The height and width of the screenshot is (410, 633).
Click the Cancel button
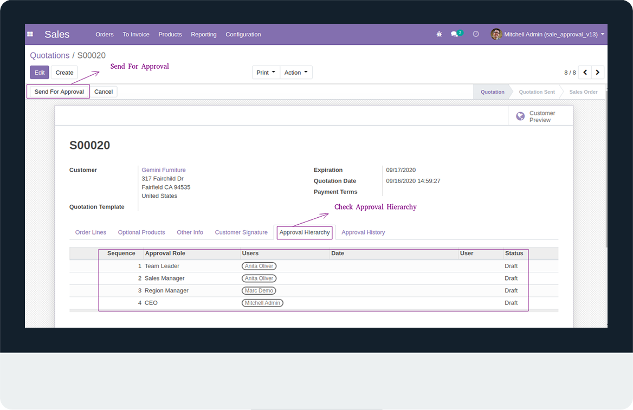point(104,92)
